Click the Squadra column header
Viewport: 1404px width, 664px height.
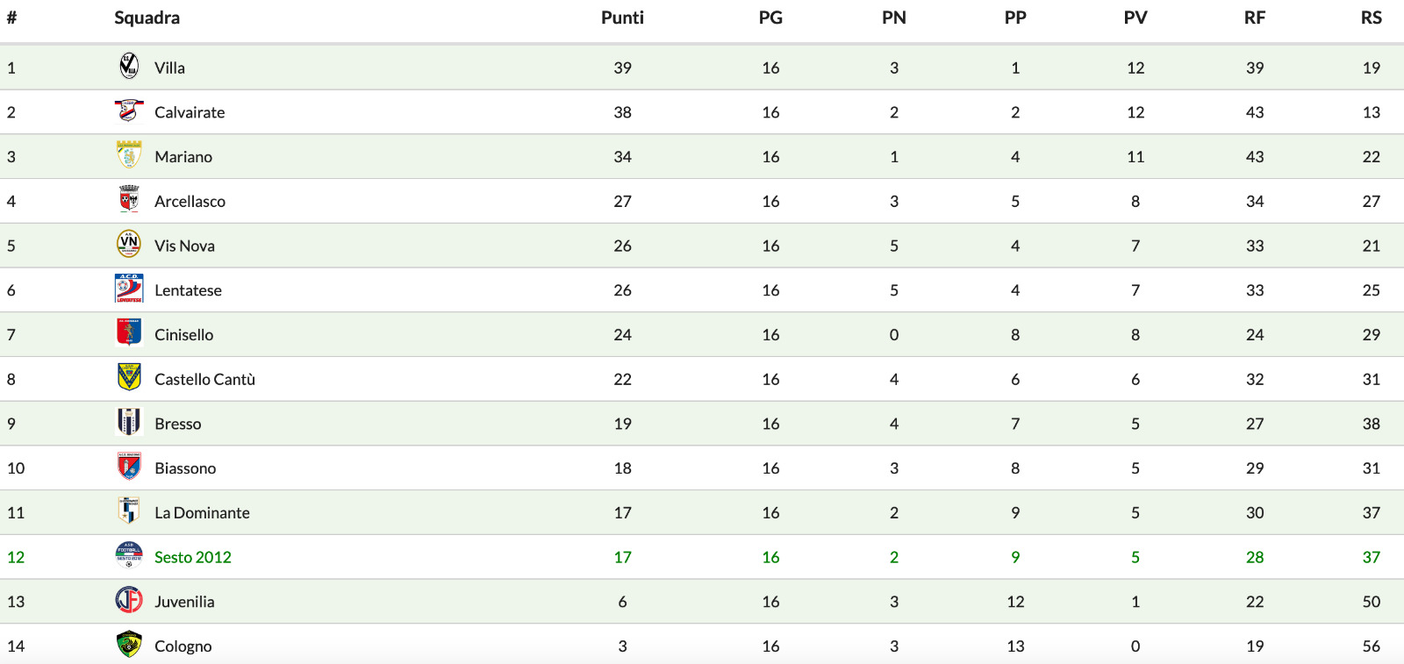147,18
